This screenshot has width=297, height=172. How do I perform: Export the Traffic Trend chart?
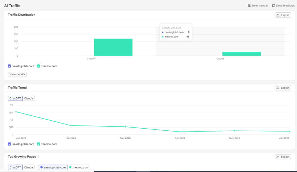[283, 88]
